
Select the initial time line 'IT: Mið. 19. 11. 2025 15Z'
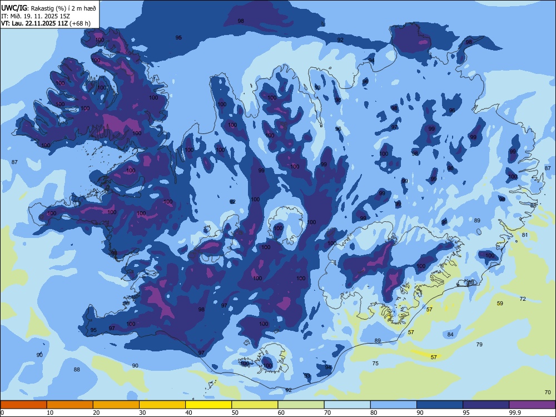pyautogui.click(x=36, y=16)
